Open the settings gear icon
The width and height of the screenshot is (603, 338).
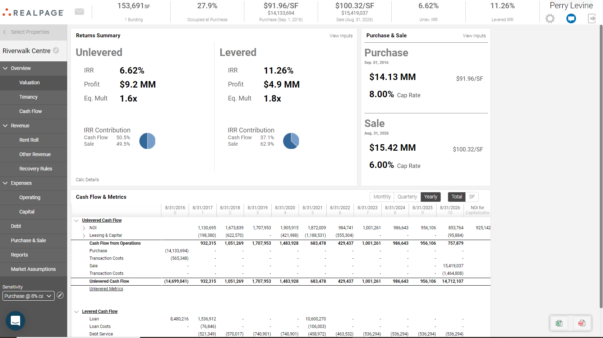[x=550, y=18]
